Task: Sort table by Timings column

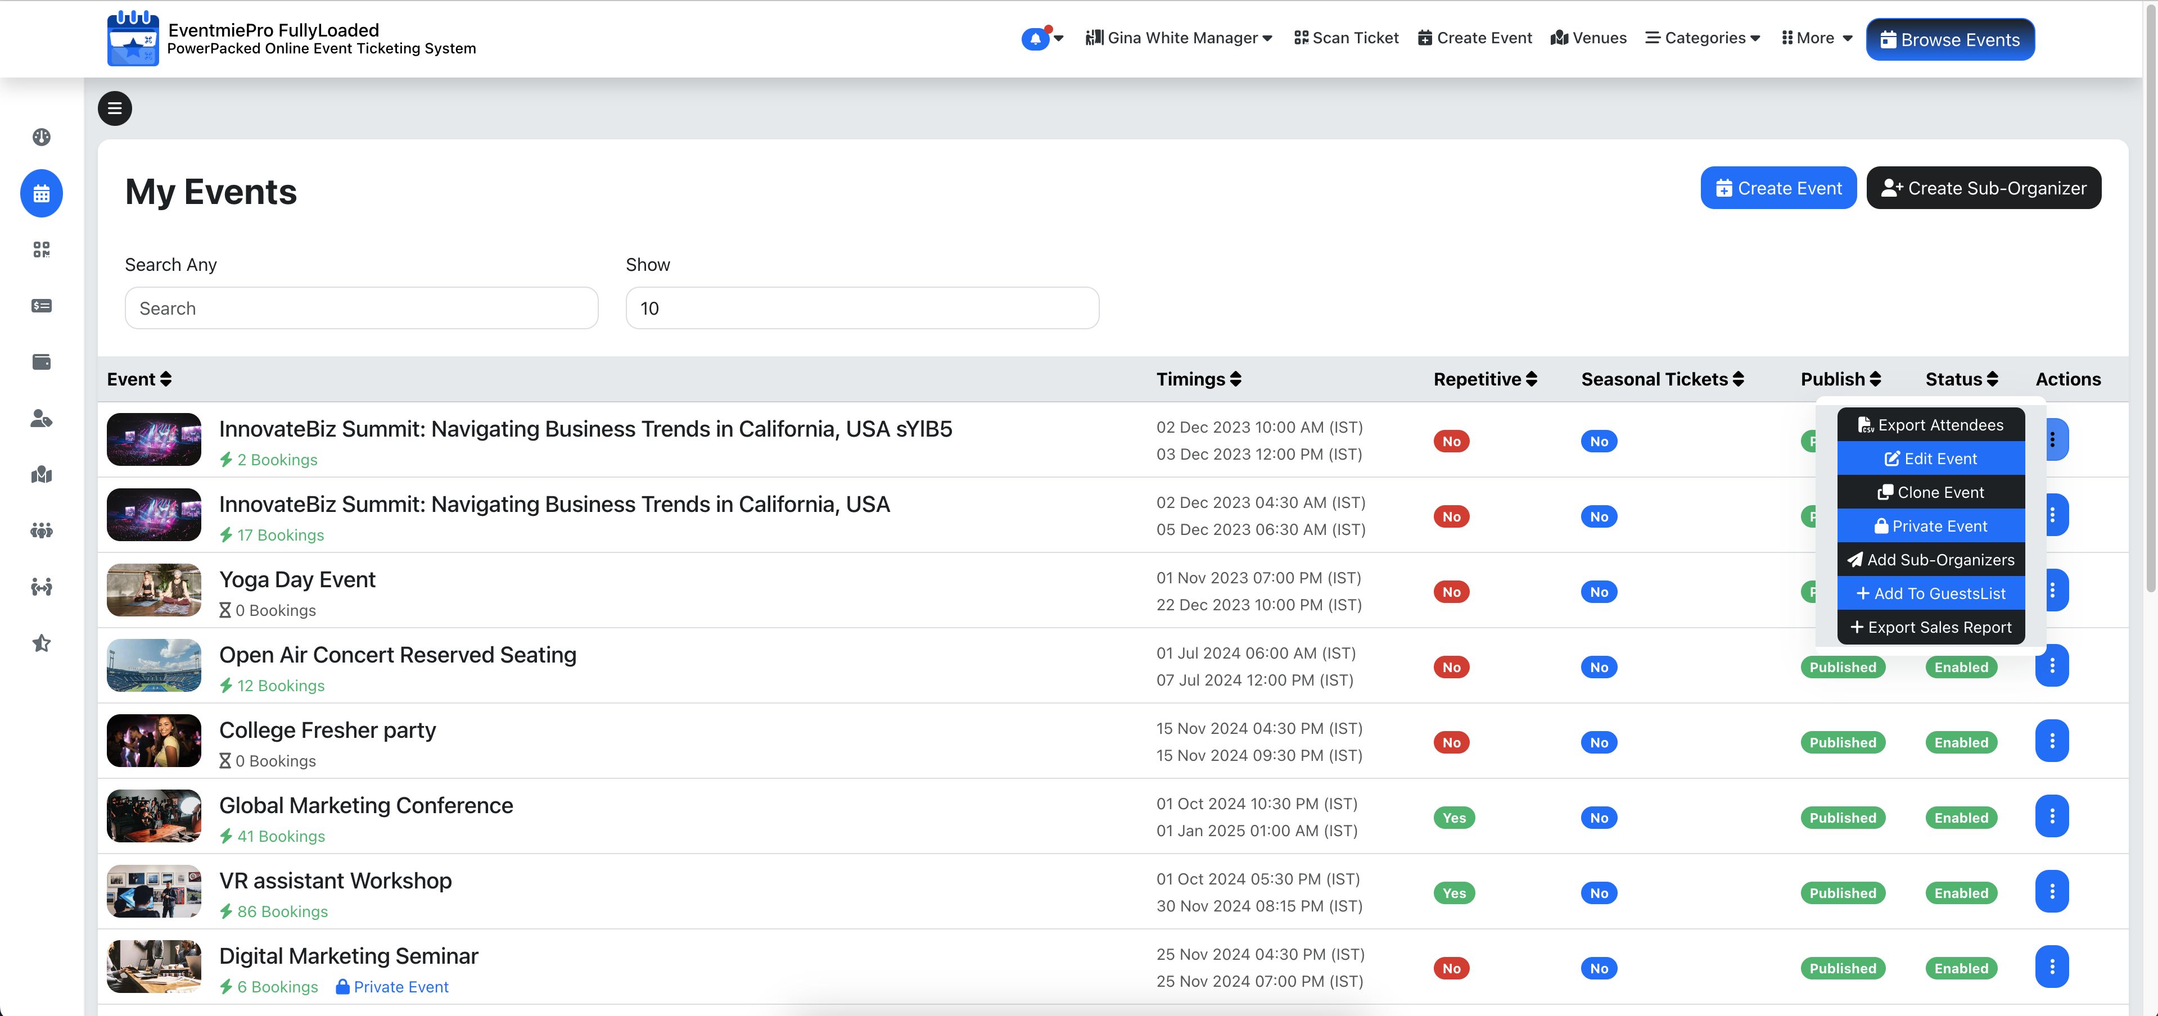Action: pyautogui.click(x=1198, y=379)
